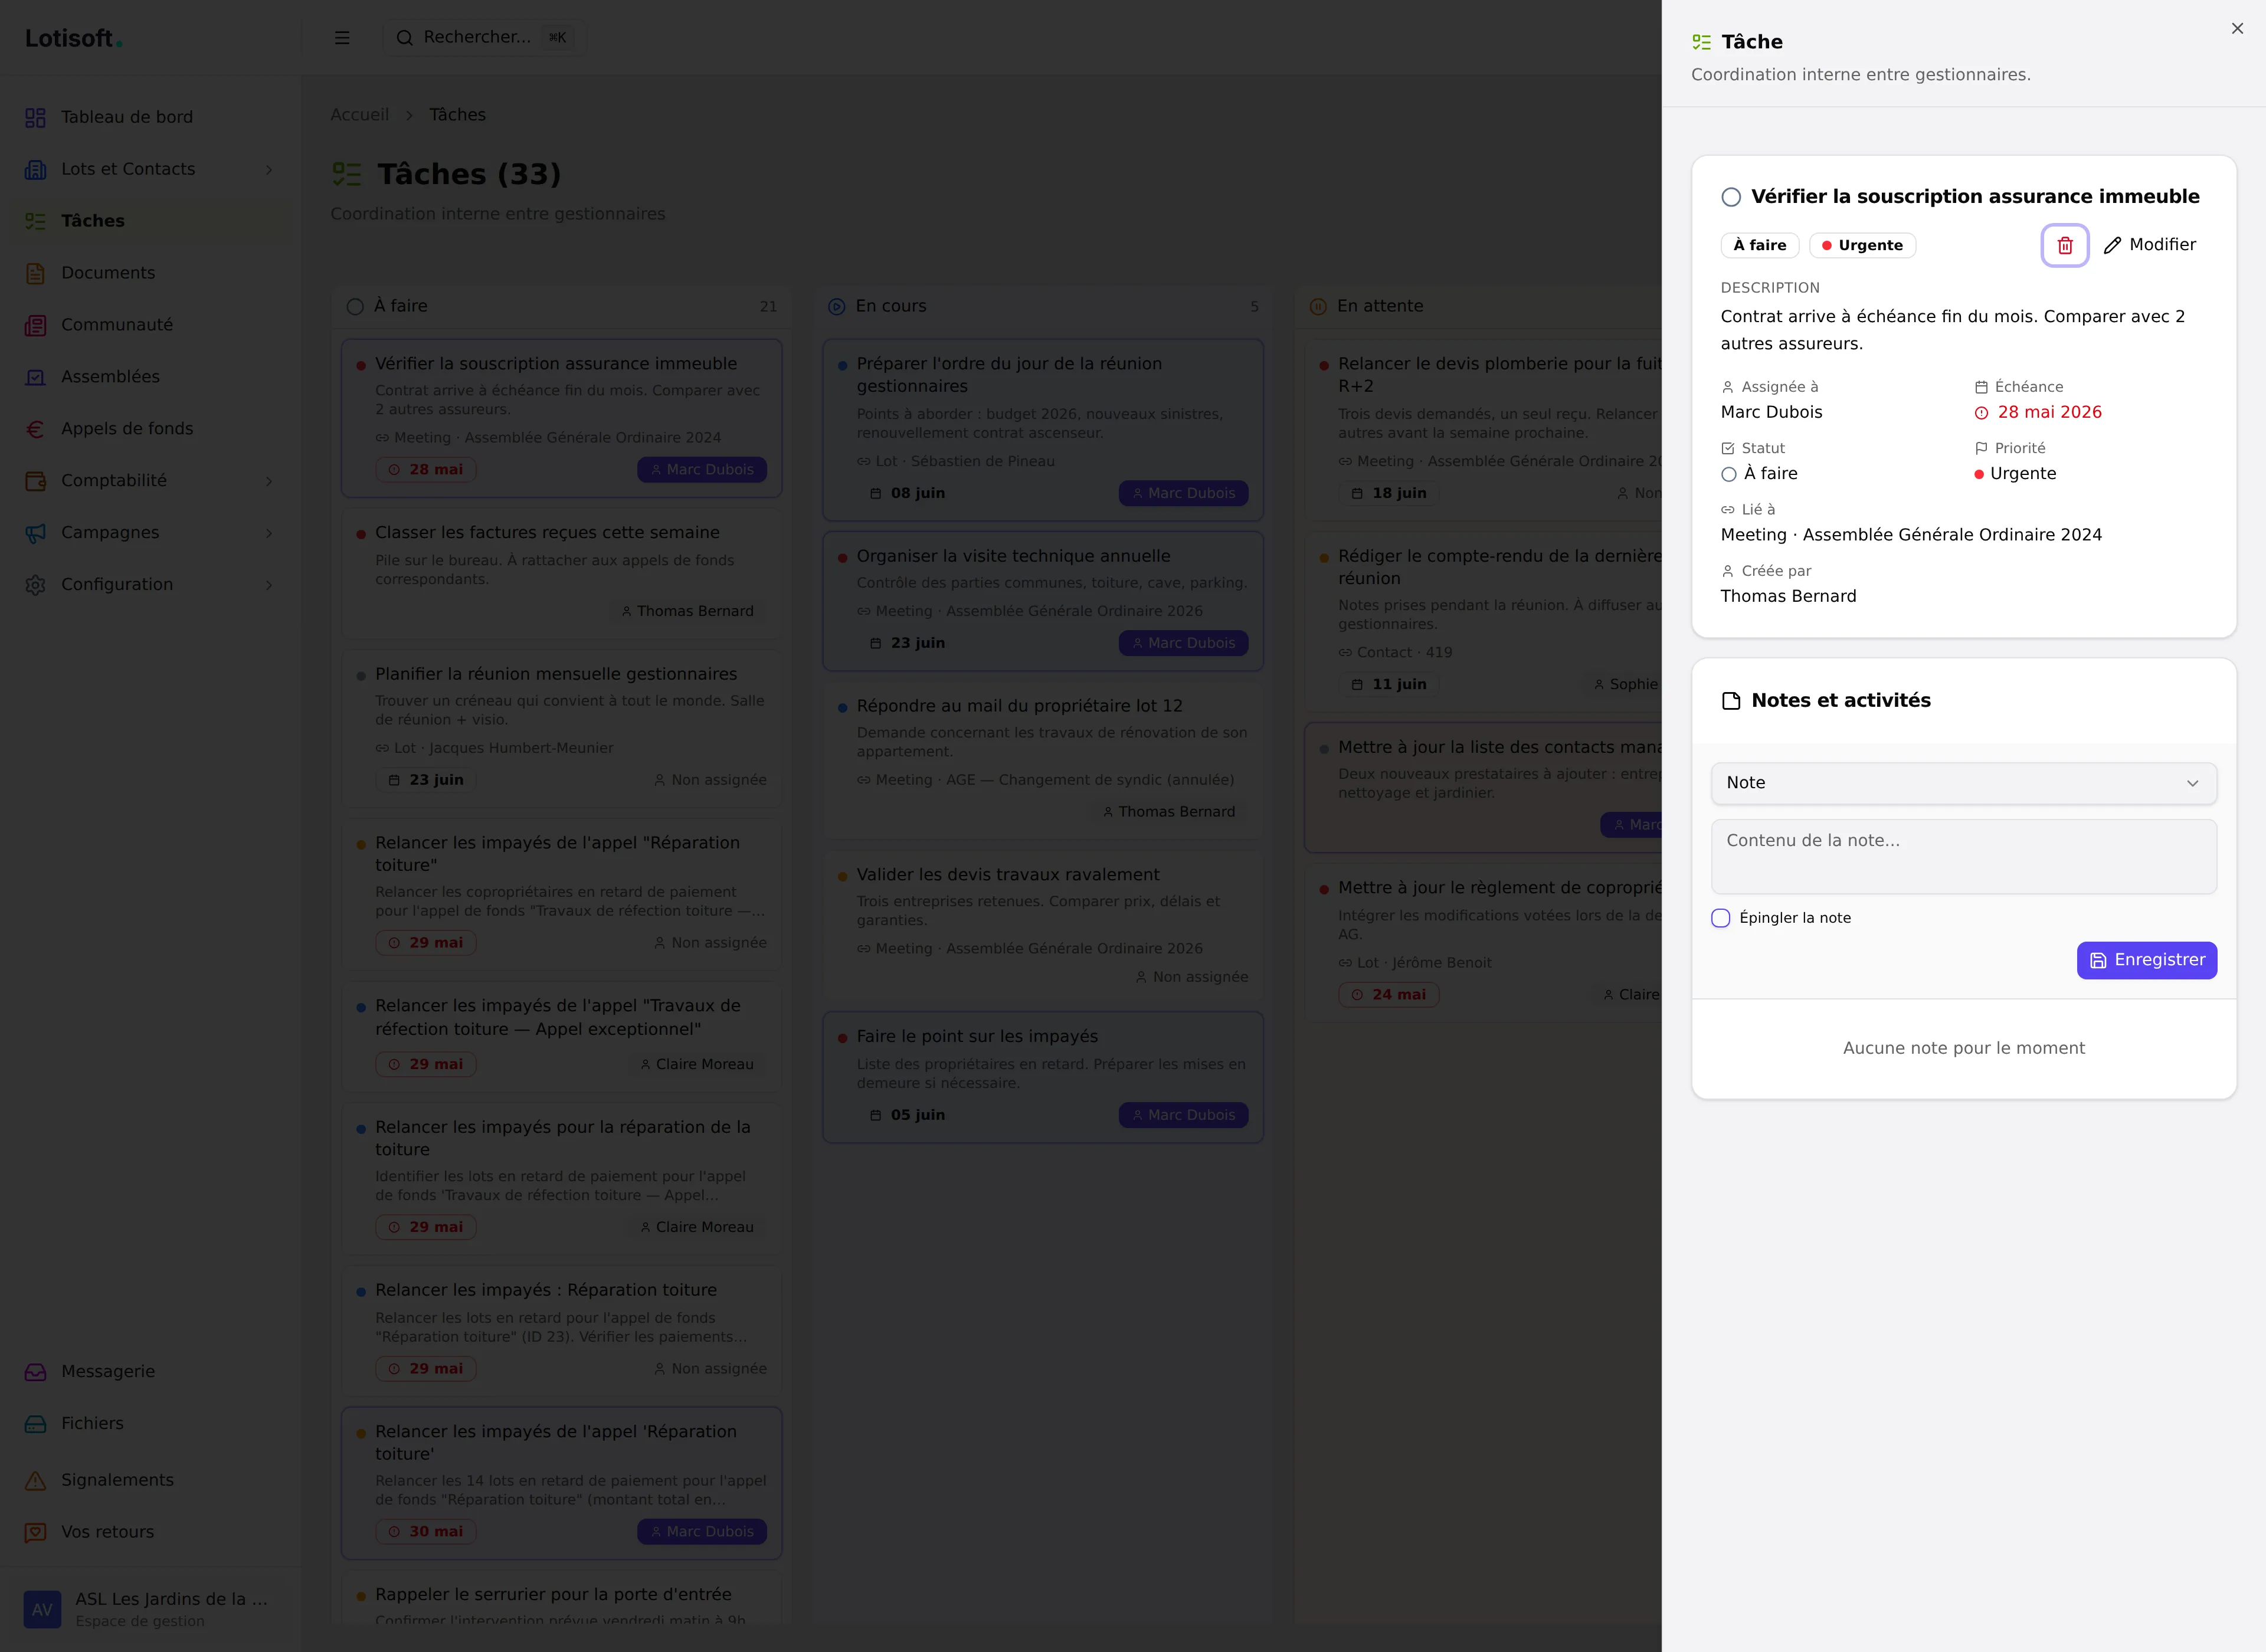Open the Vos retours feedback icon
This screenshot has height=1652, width=2266.
(36, 1532)
